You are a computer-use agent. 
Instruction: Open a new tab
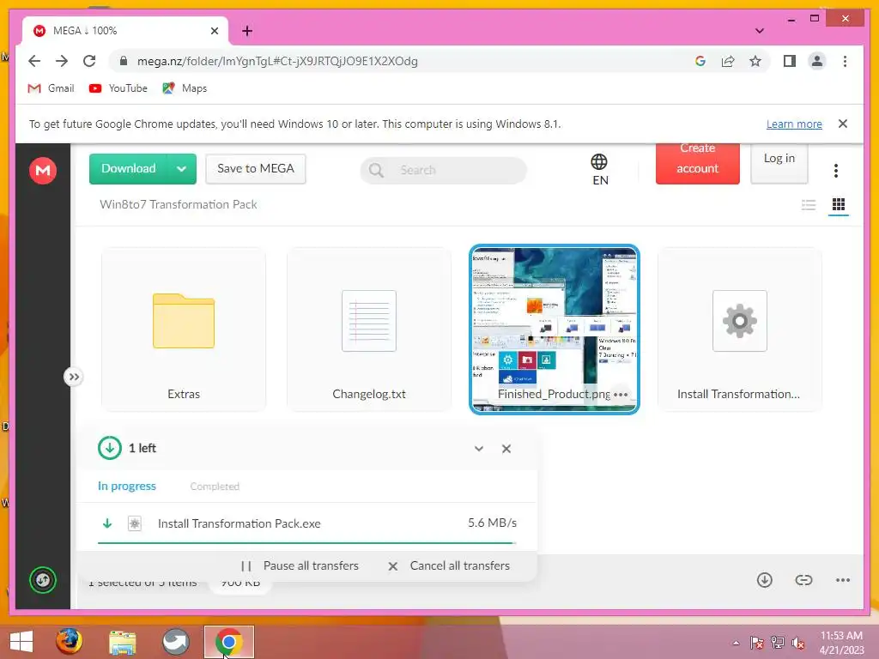point(247,31)
